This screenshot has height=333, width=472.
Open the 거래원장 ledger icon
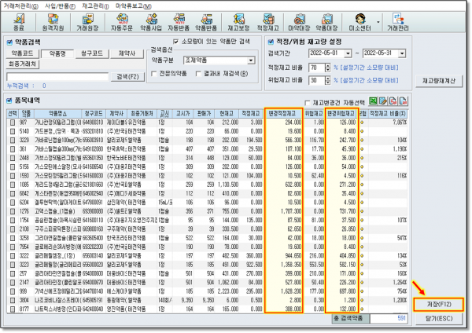coord(87,21)
